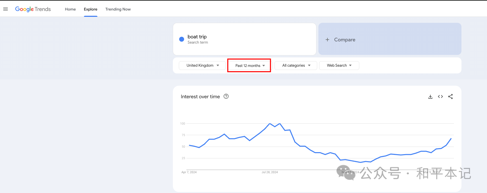Click the 75 value on the y-axis
The image size is (487, 193).
[x=183, y=135]
